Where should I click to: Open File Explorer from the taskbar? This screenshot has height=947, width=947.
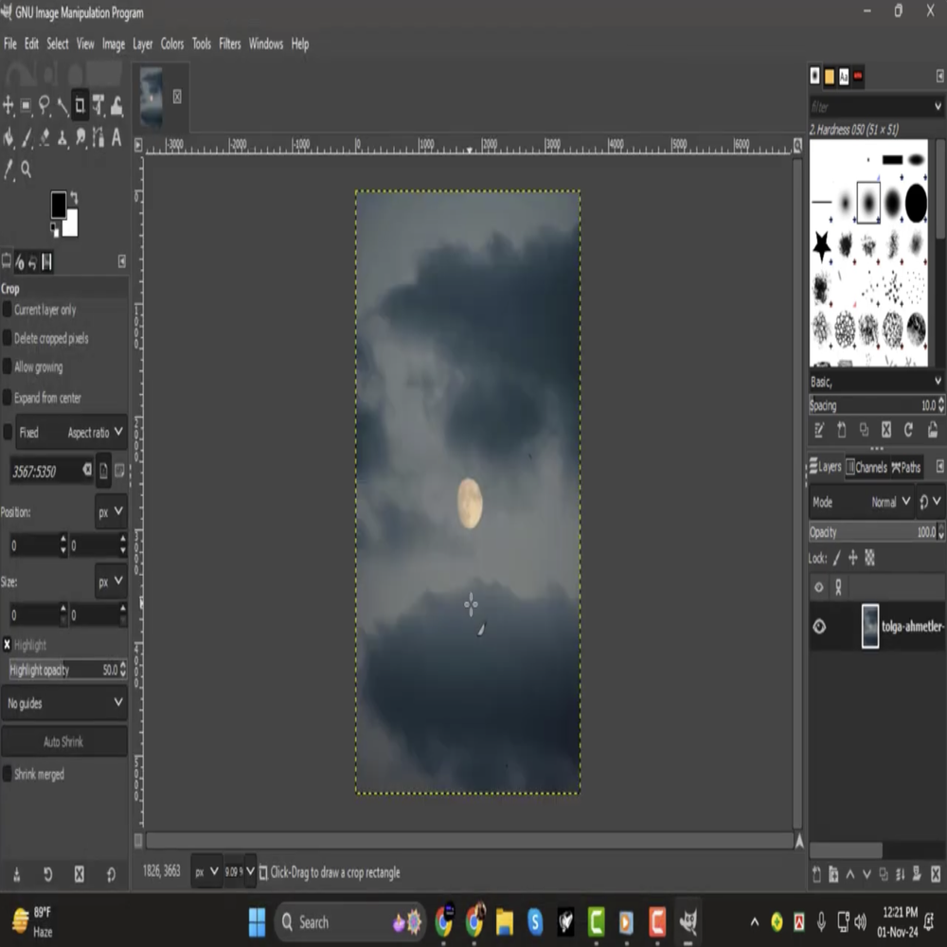(504, 921)
